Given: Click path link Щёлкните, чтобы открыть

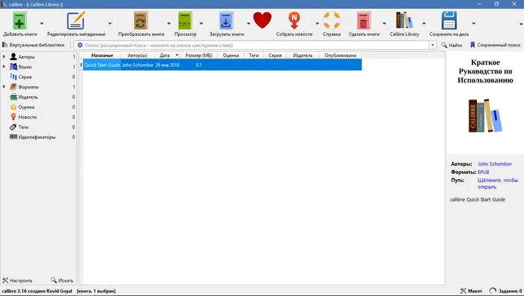Looking at the screenshot, I should [498, 184].
